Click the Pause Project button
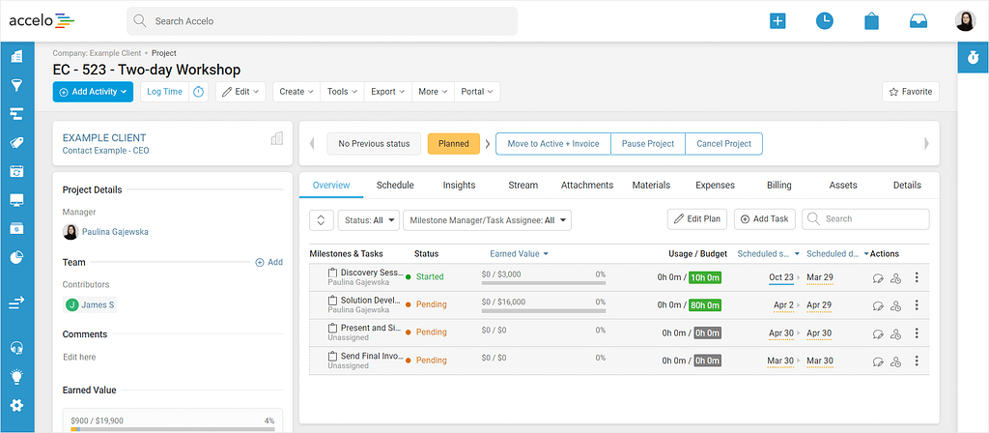 point(648,143)
